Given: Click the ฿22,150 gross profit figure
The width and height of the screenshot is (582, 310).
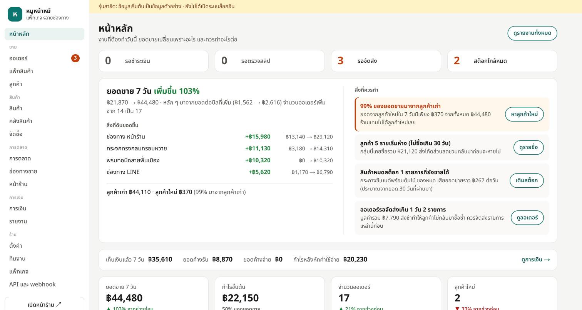Looking at the screenshot, I should [241, 298].
